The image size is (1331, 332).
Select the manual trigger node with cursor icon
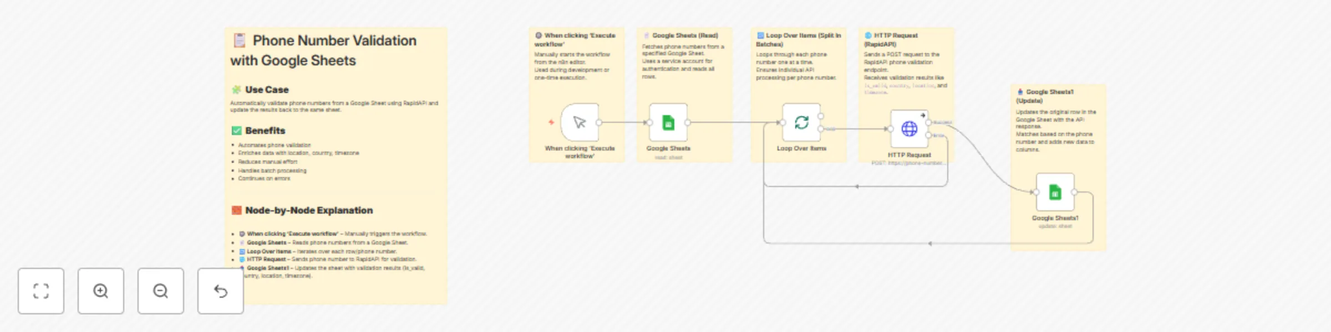(580, 122)
